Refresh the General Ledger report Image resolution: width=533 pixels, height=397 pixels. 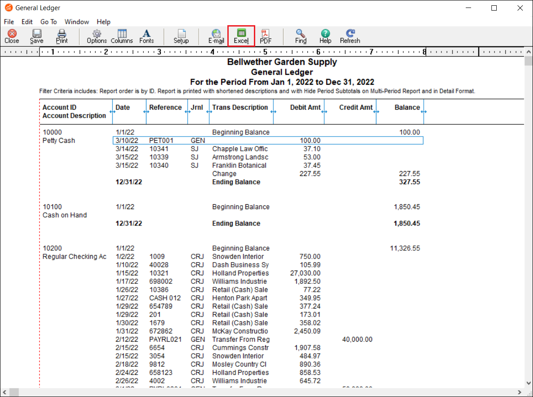pyautogui.click(x=350, y=36)
